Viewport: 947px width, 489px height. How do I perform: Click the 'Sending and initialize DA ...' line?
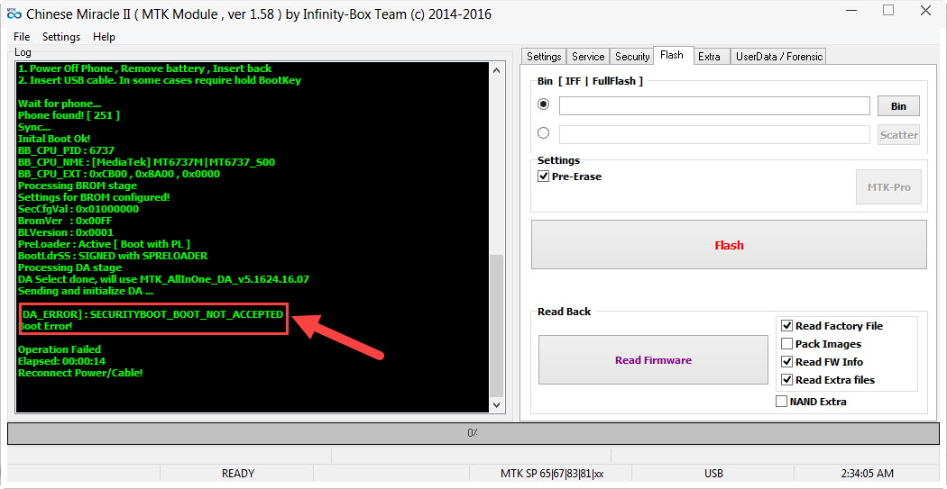click(x=86, y=291)
